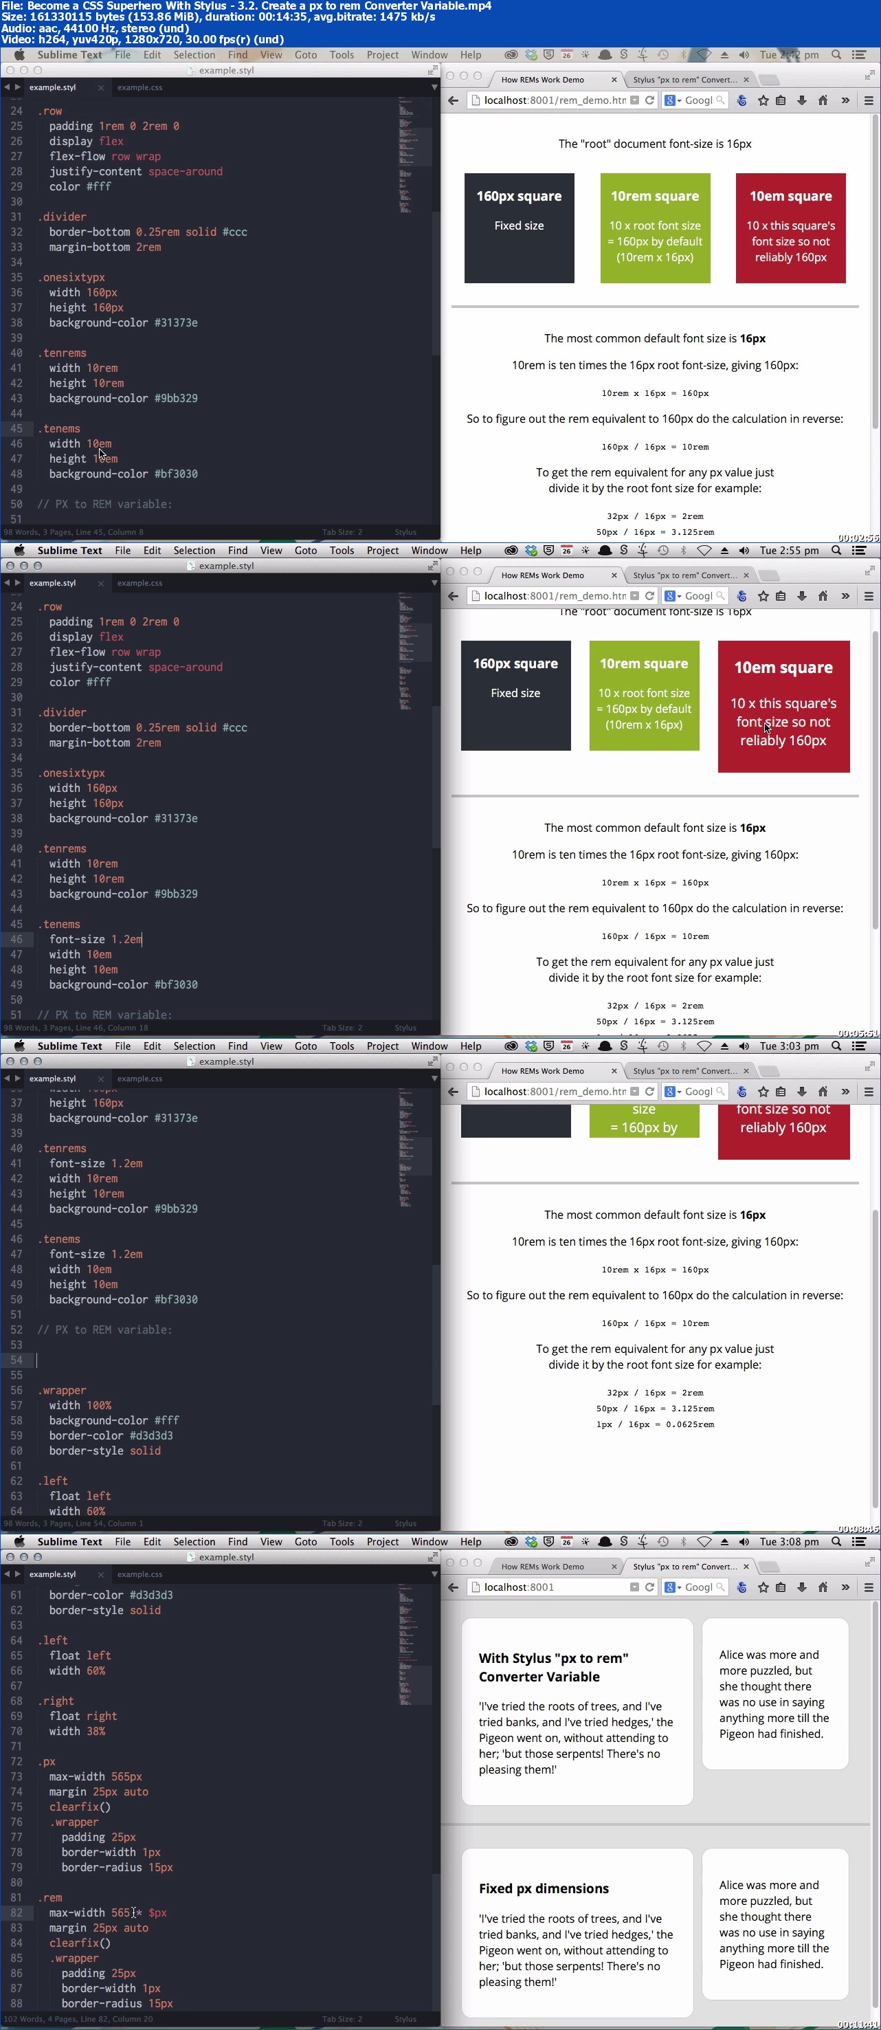The image size is (881, 2030).
Task: Click '// PX to REM variable:' on line 52
Action: pyautogui.click(x=105, y=1330)
